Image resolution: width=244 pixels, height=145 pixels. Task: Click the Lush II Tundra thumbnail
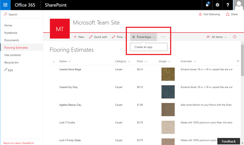(168, 127)
